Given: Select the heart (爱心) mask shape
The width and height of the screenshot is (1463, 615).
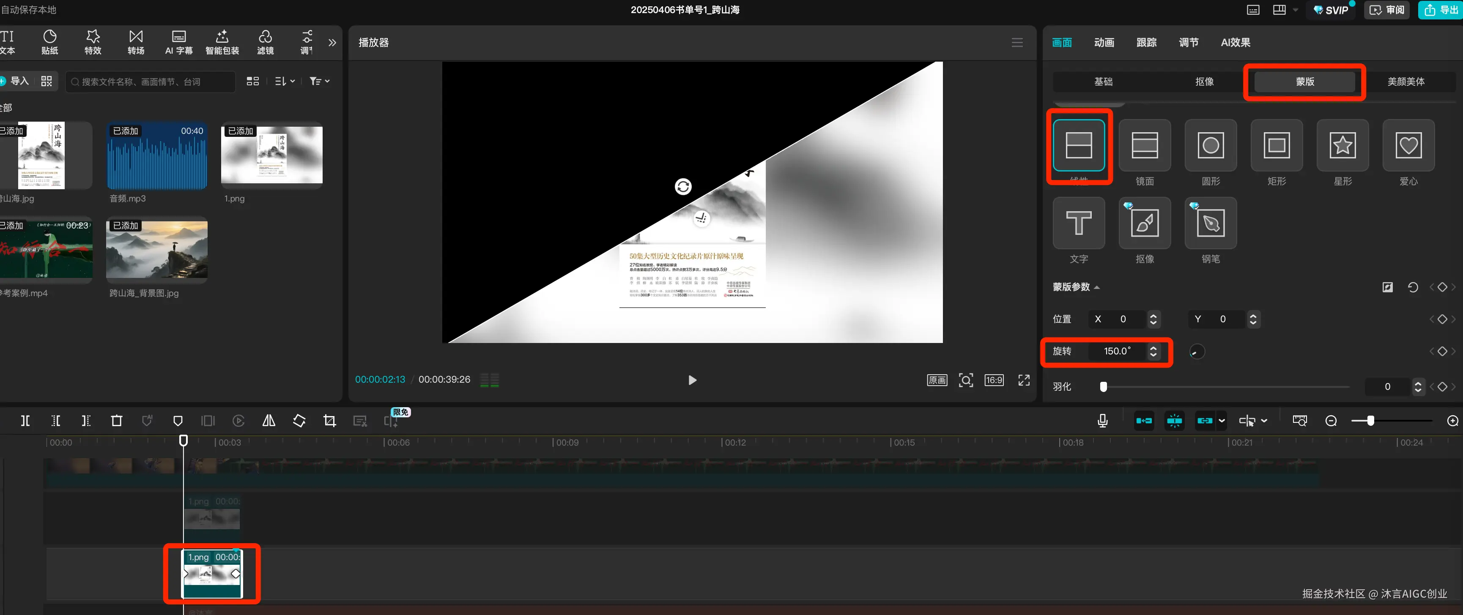Looking at the screenshot, I should (x=1408, y=146).
